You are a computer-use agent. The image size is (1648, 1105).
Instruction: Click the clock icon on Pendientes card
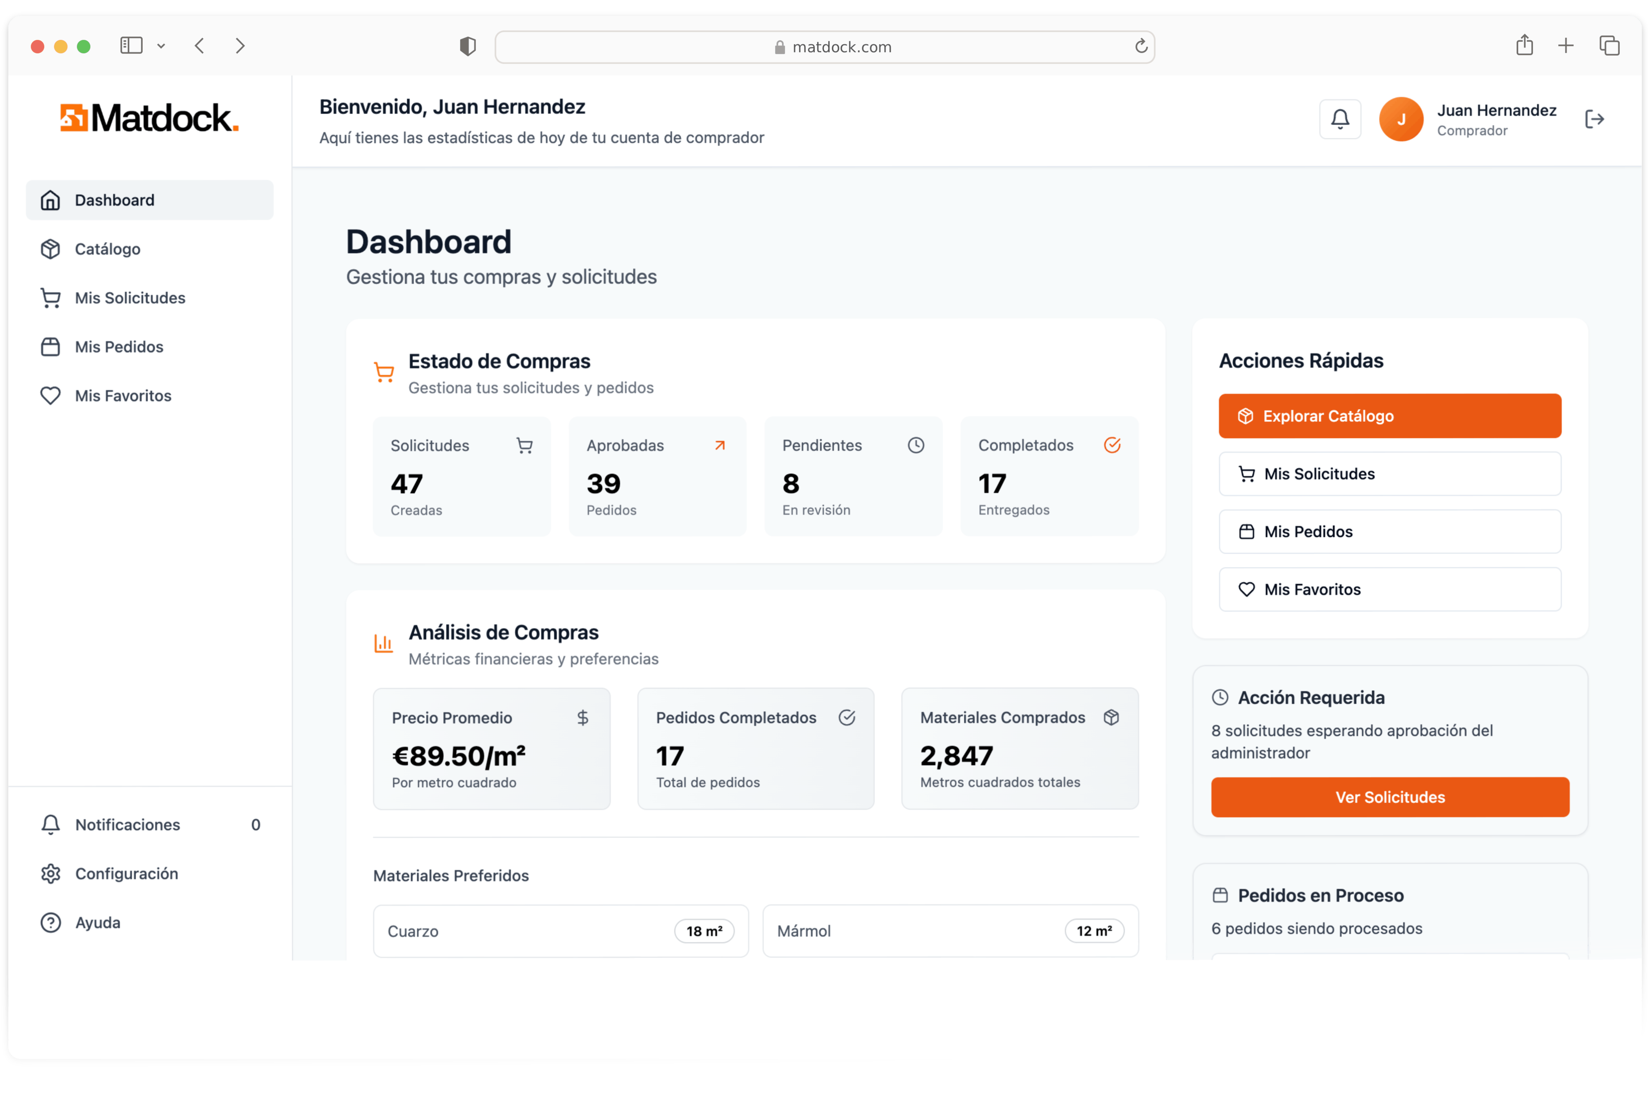[916, 445]
